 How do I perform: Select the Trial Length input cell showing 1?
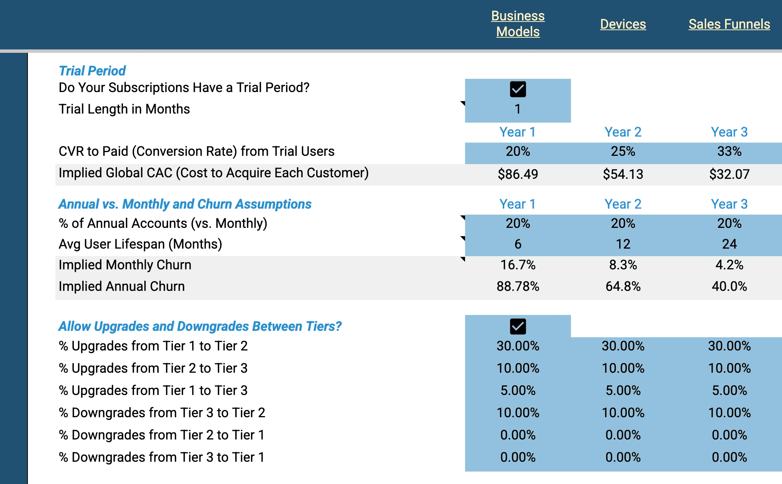pyautogui.click(x=518, y=109)
